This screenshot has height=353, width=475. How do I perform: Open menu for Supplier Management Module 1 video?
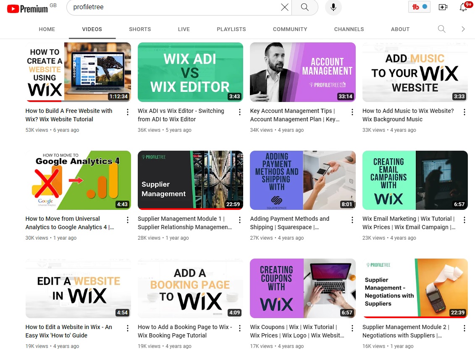pos(240,220)
